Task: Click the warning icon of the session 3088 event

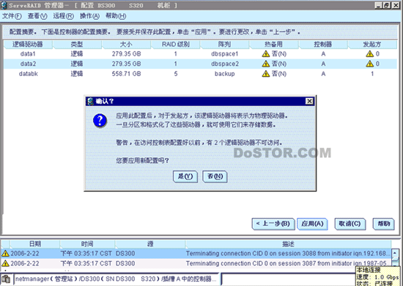Action: point(5,254)
